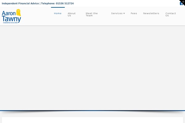Image resolution: width=185 pixels, height=123 pixels.
Task: Open the Newsletters page
Action: tap(151, 14)
